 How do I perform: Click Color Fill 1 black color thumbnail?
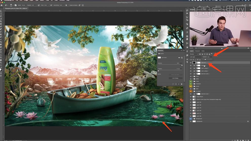tap(194, 63)
